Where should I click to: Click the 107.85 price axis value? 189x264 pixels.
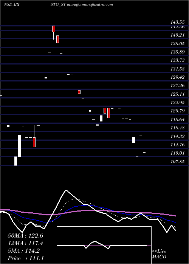click(178, 162)
